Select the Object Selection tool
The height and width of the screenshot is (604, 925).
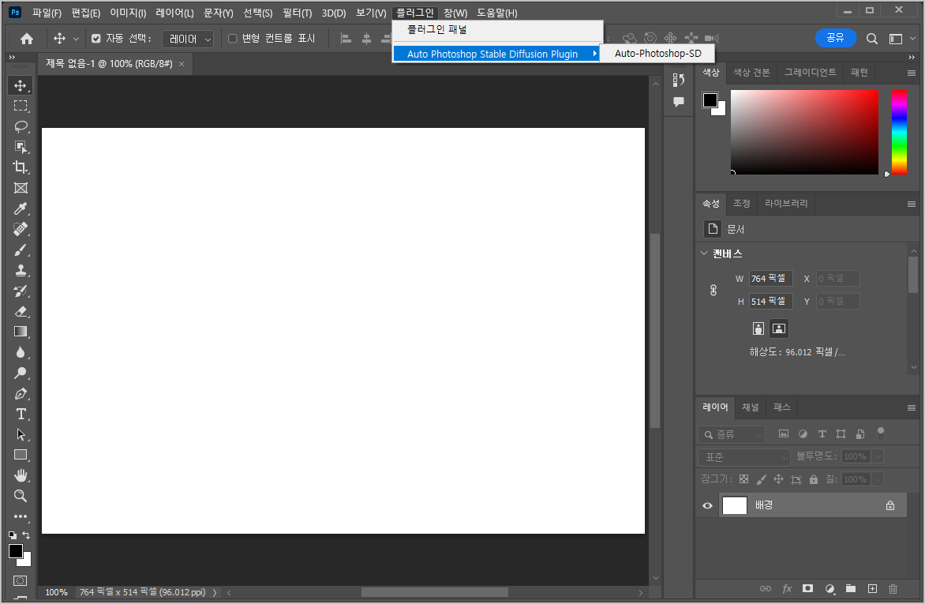click(x=21, y=147)
